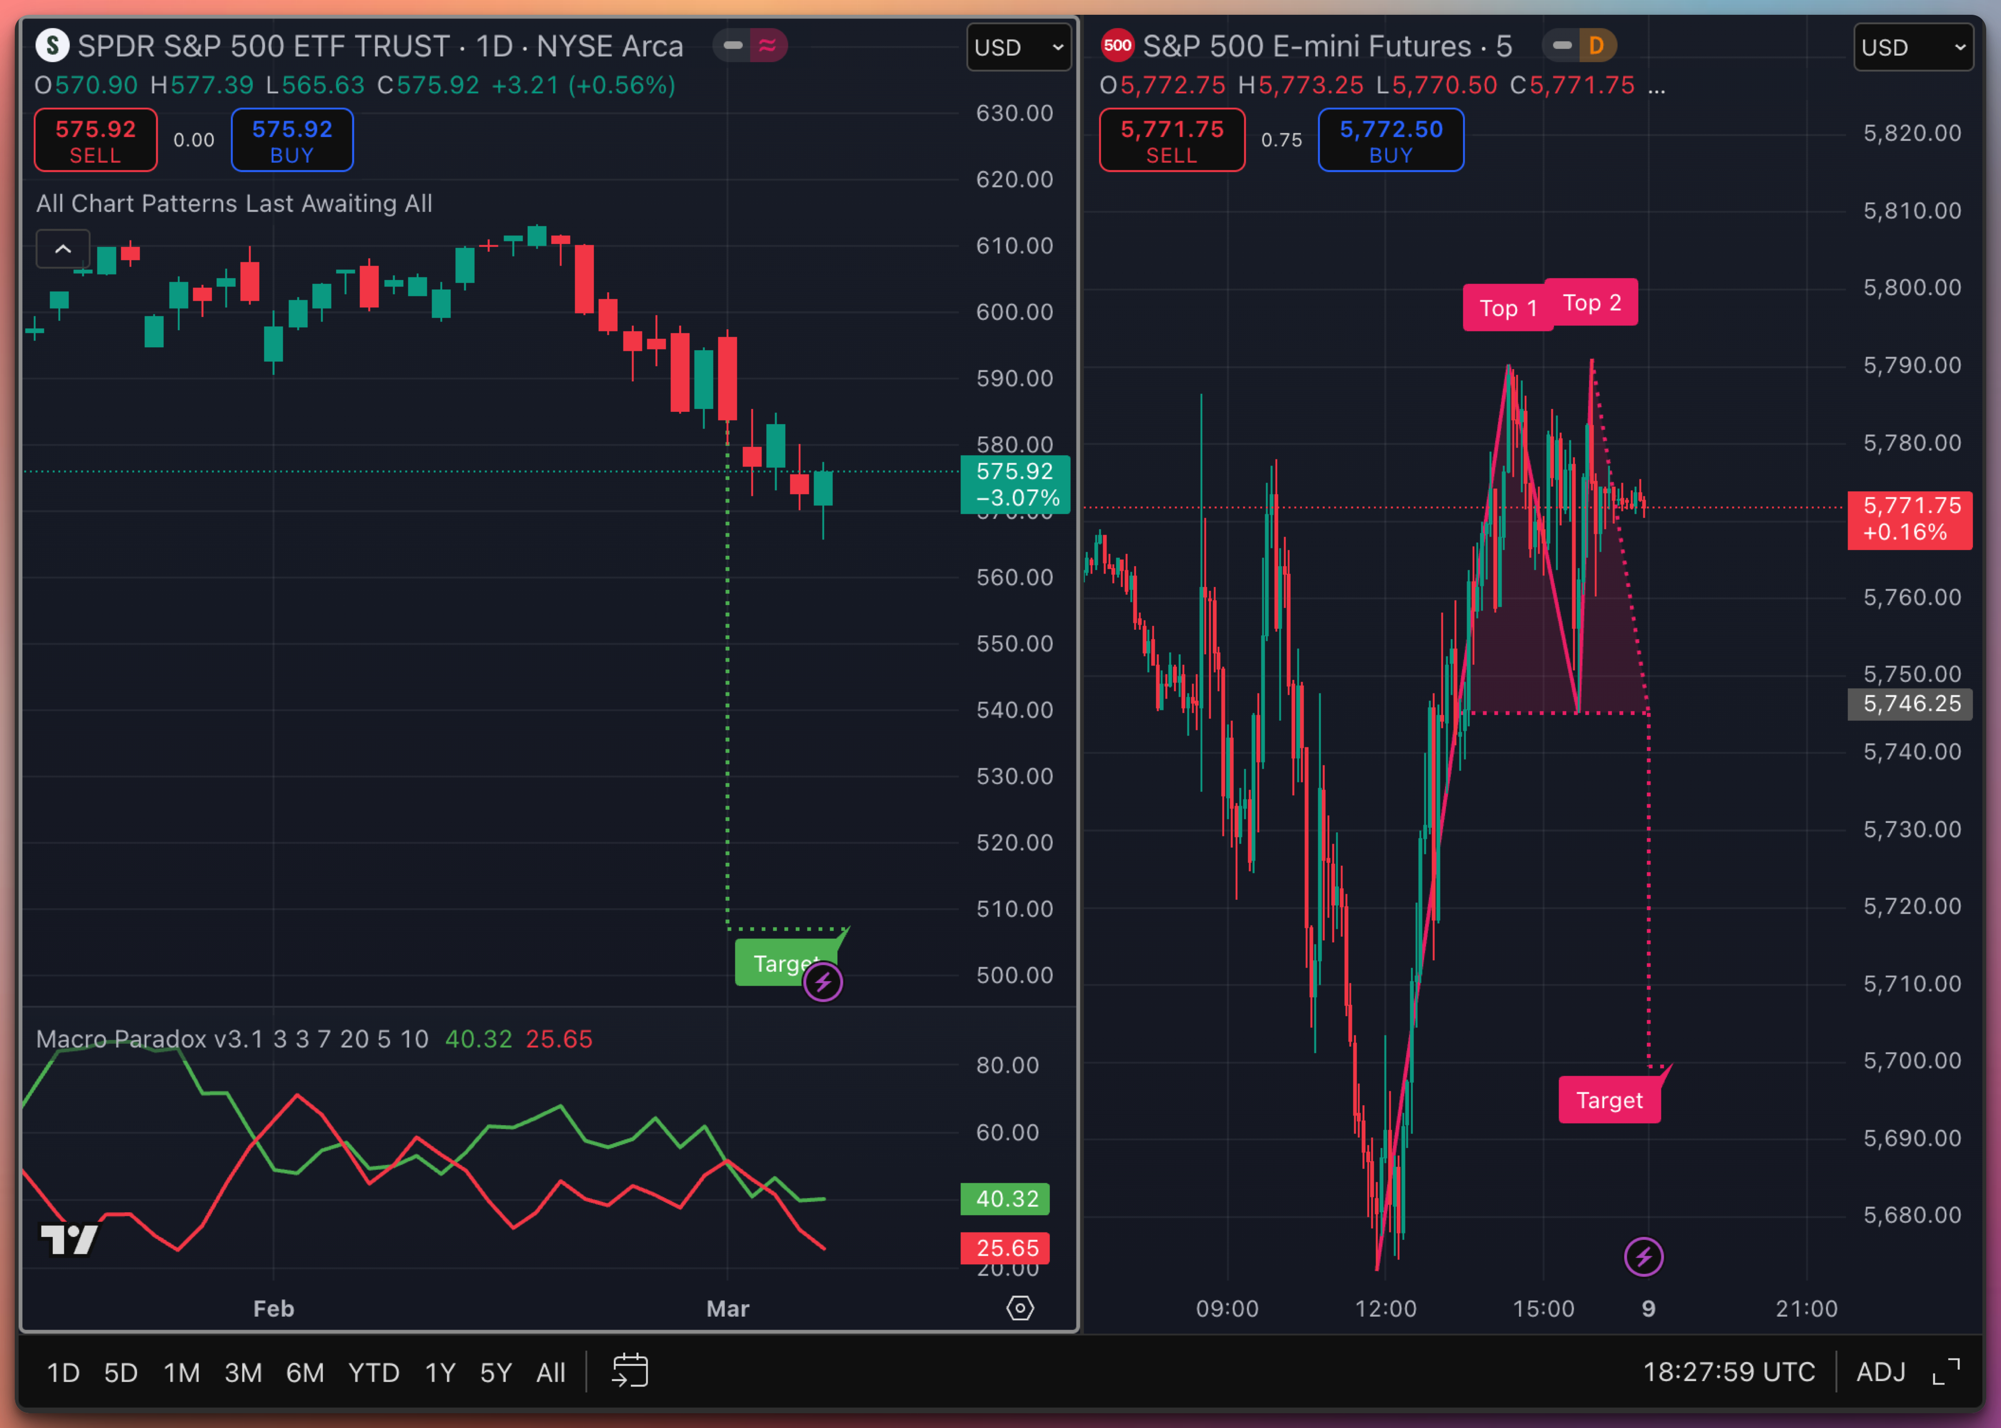Select the 3M time range

(243, 1373)
